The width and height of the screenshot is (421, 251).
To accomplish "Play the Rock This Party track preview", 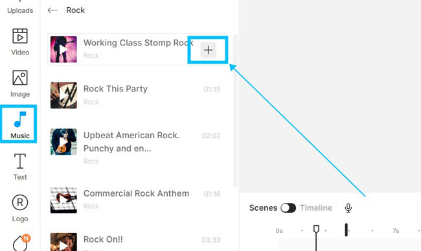I will pos(63,95).
